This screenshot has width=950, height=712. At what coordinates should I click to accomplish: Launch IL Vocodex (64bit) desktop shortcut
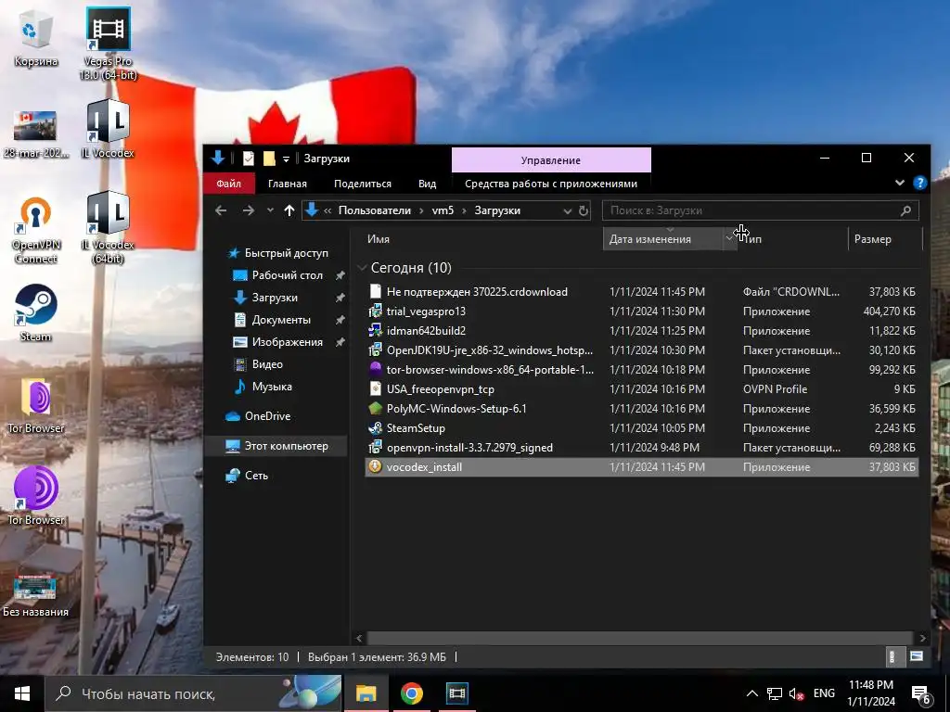click(108, 228)
